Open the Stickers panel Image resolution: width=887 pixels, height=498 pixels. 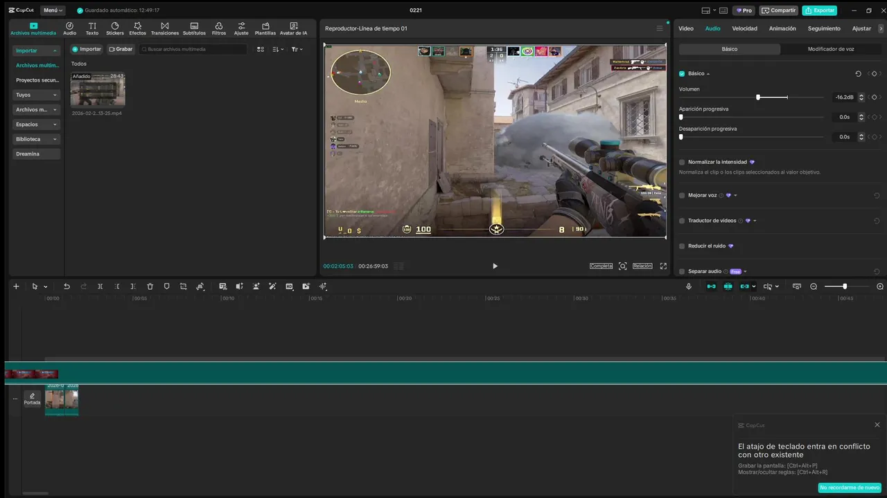pos(115,28)
